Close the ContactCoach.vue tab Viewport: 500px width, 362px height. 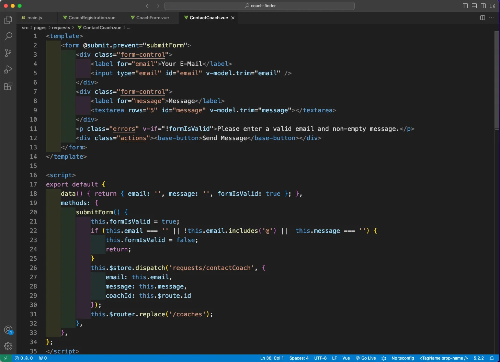click(233, 18)
